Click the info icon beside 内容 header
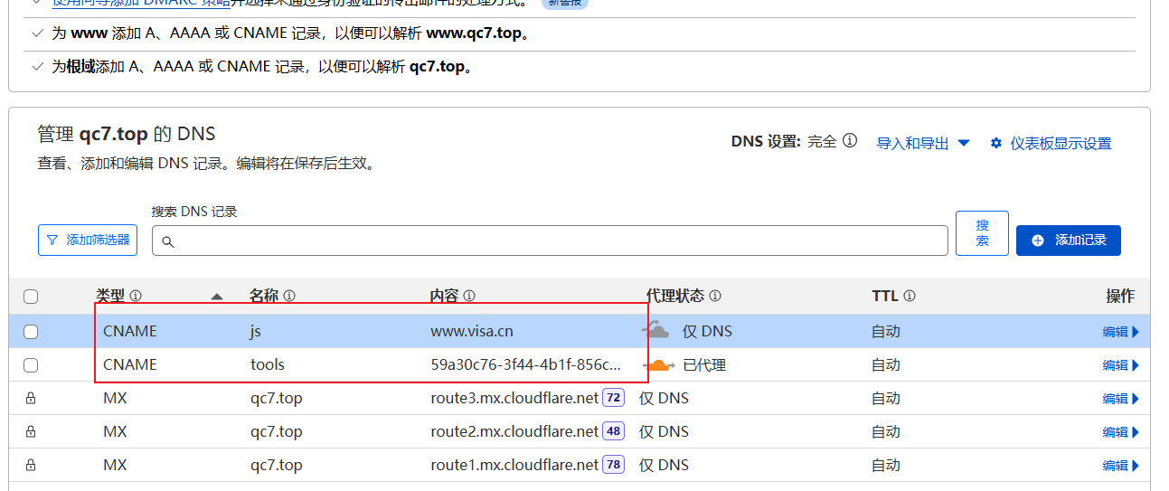 [469, 296]
